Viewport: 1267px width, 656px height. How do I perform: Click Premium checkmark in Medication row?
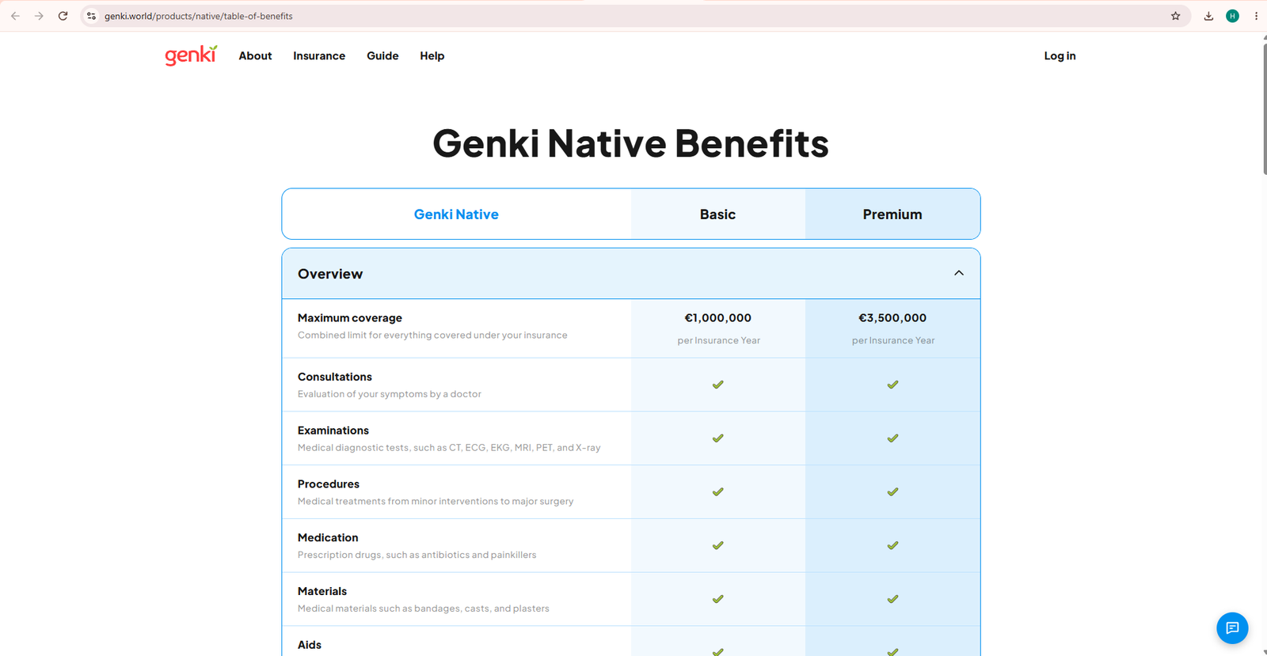[x=892, y=545]
